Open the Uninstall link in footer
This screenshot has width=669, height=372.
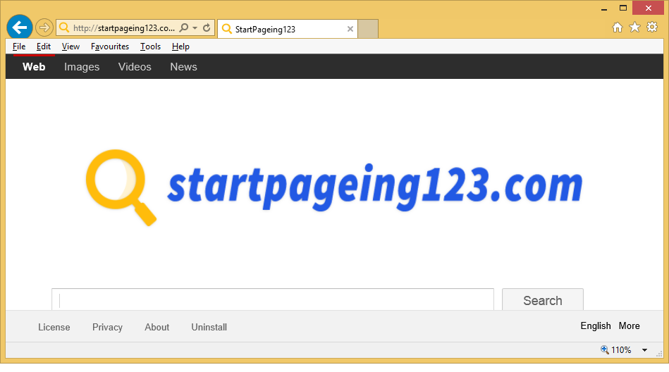209,327
